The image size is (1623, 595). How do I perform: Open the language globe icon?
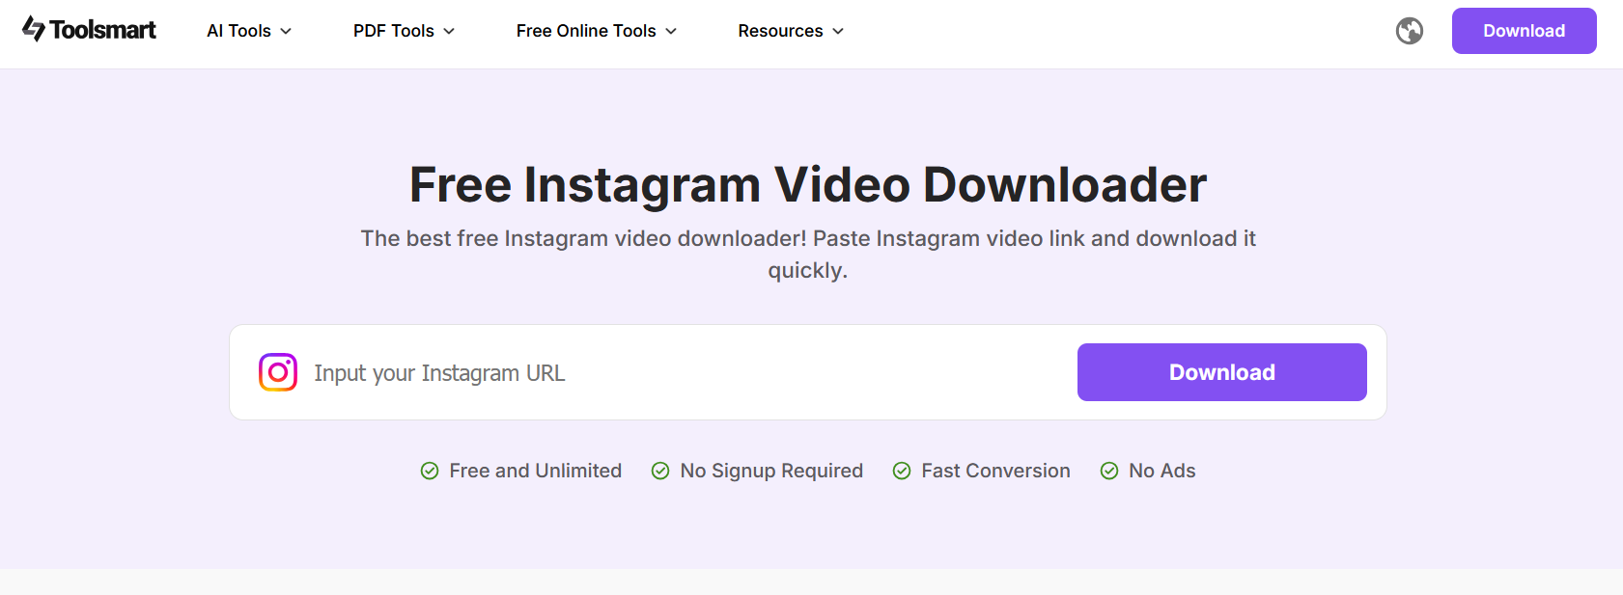pos(1410,31)
